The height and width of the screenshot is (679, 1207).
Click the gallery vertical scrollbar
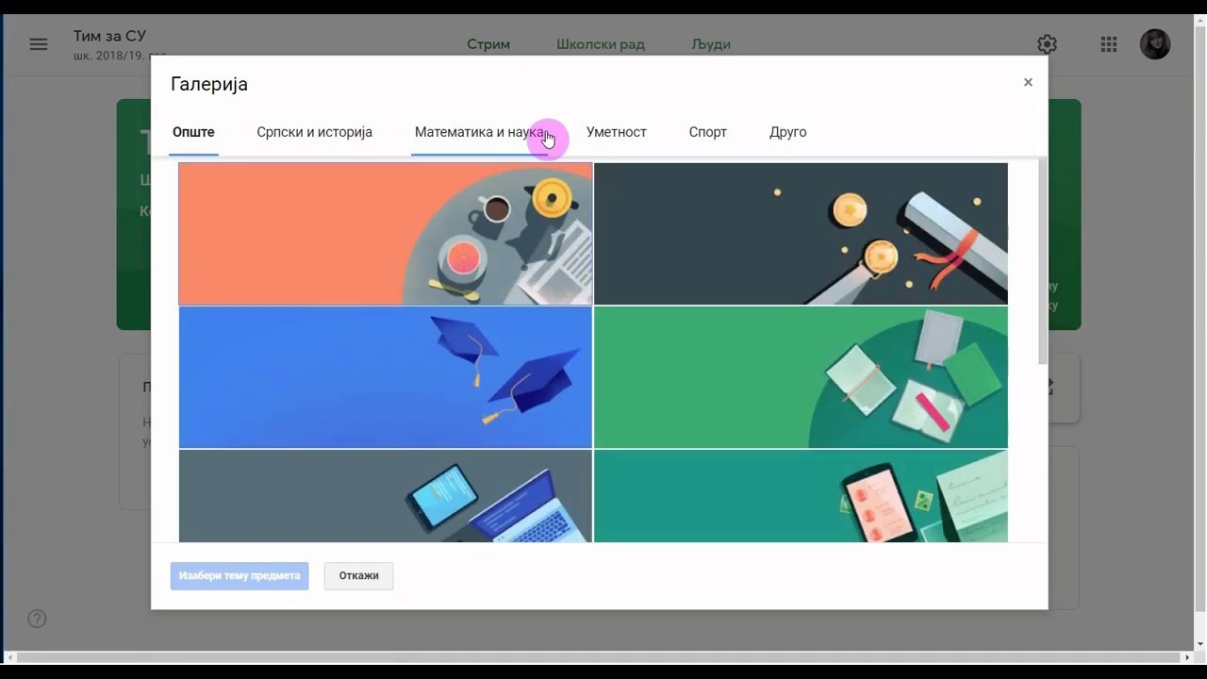point(1042,264)
